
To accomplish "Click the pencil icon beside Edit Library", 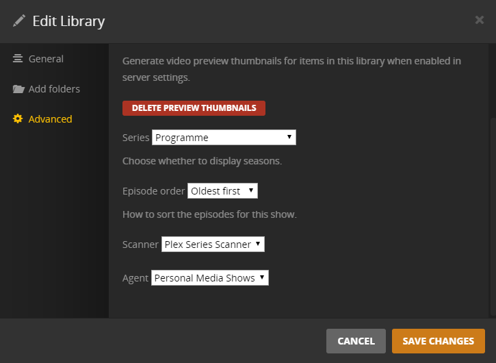I will tap(19, 21).
